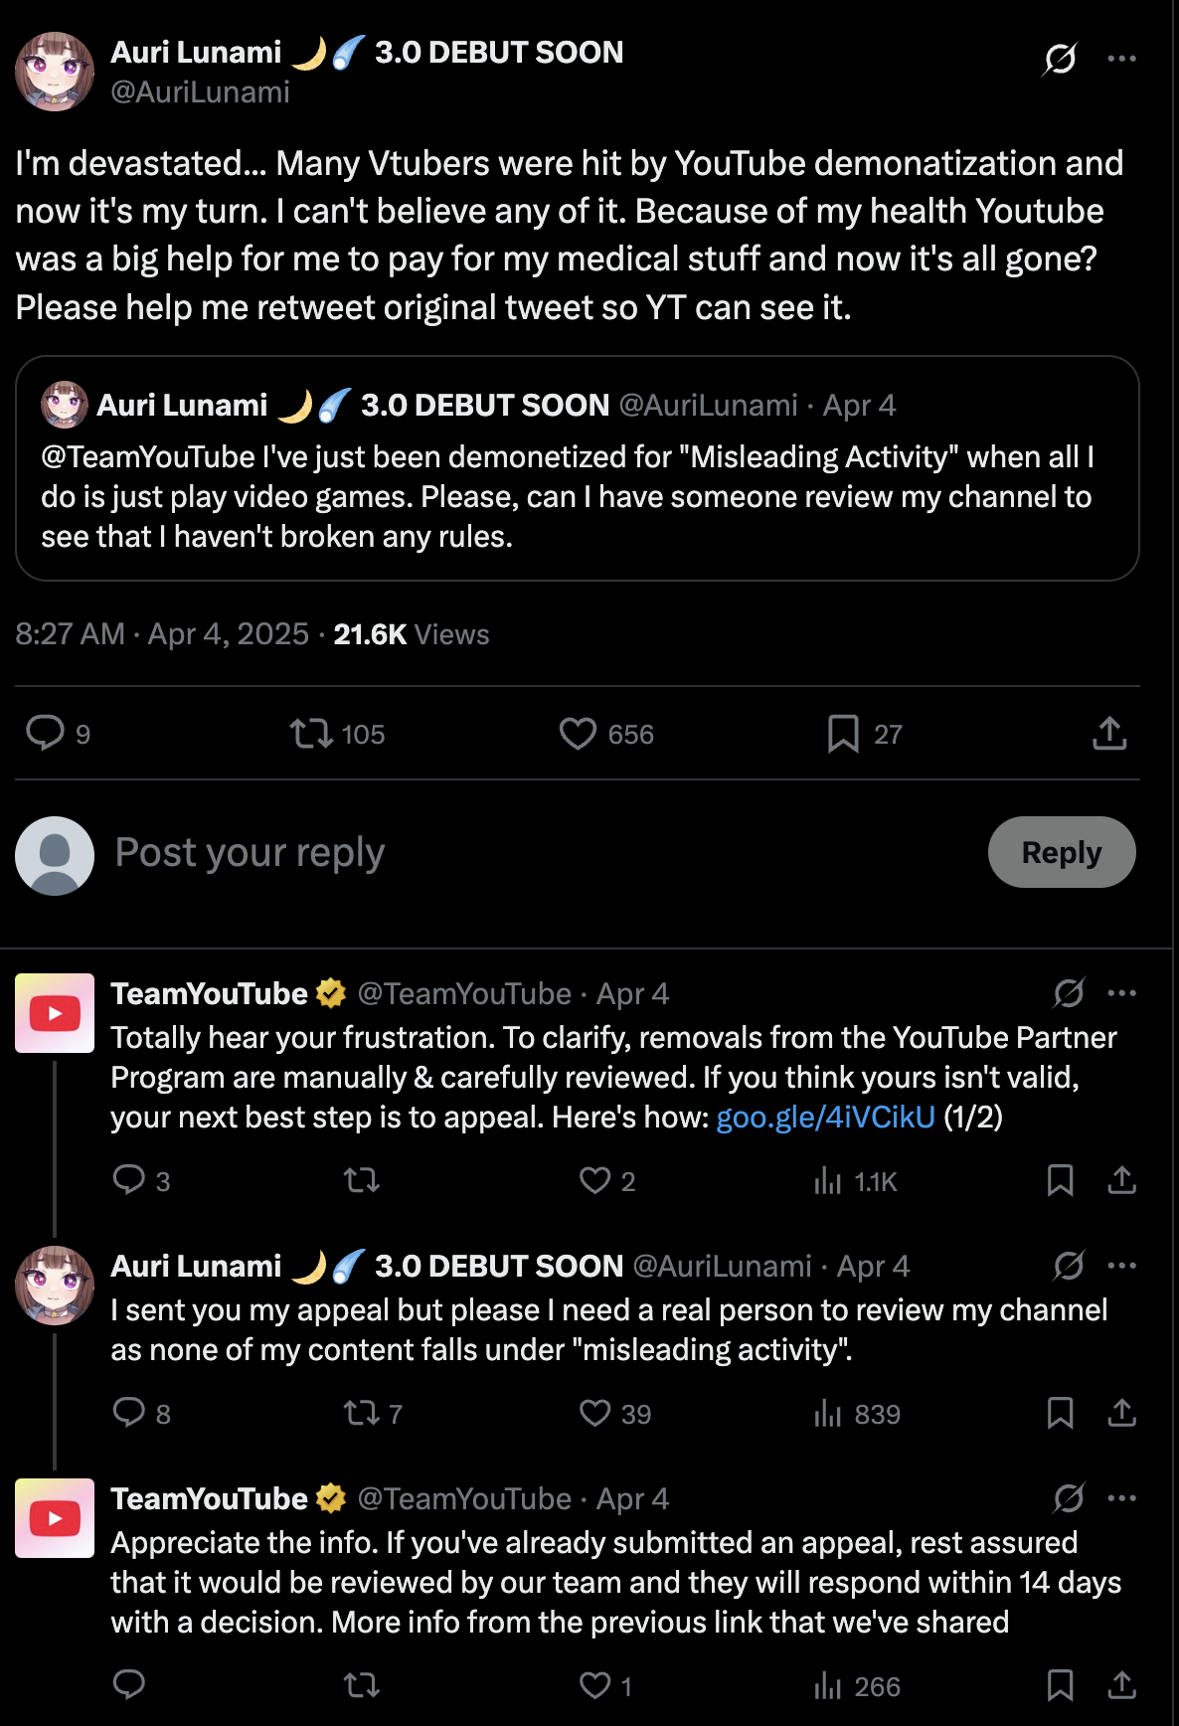Screen dimensions: 1179x1726
Task: Click the reply icon on main tweet
Action: tap(45, 734)
